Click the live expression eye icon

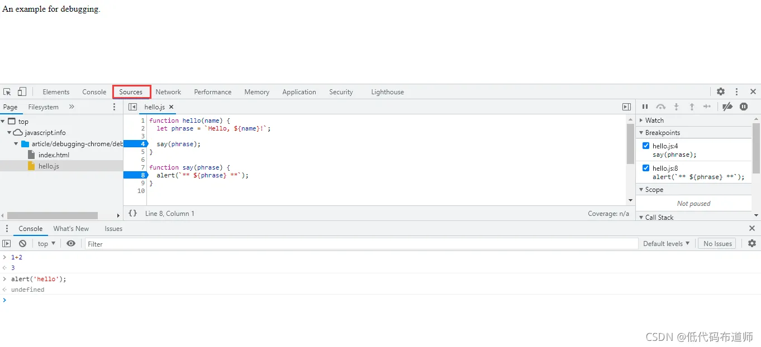71,243
